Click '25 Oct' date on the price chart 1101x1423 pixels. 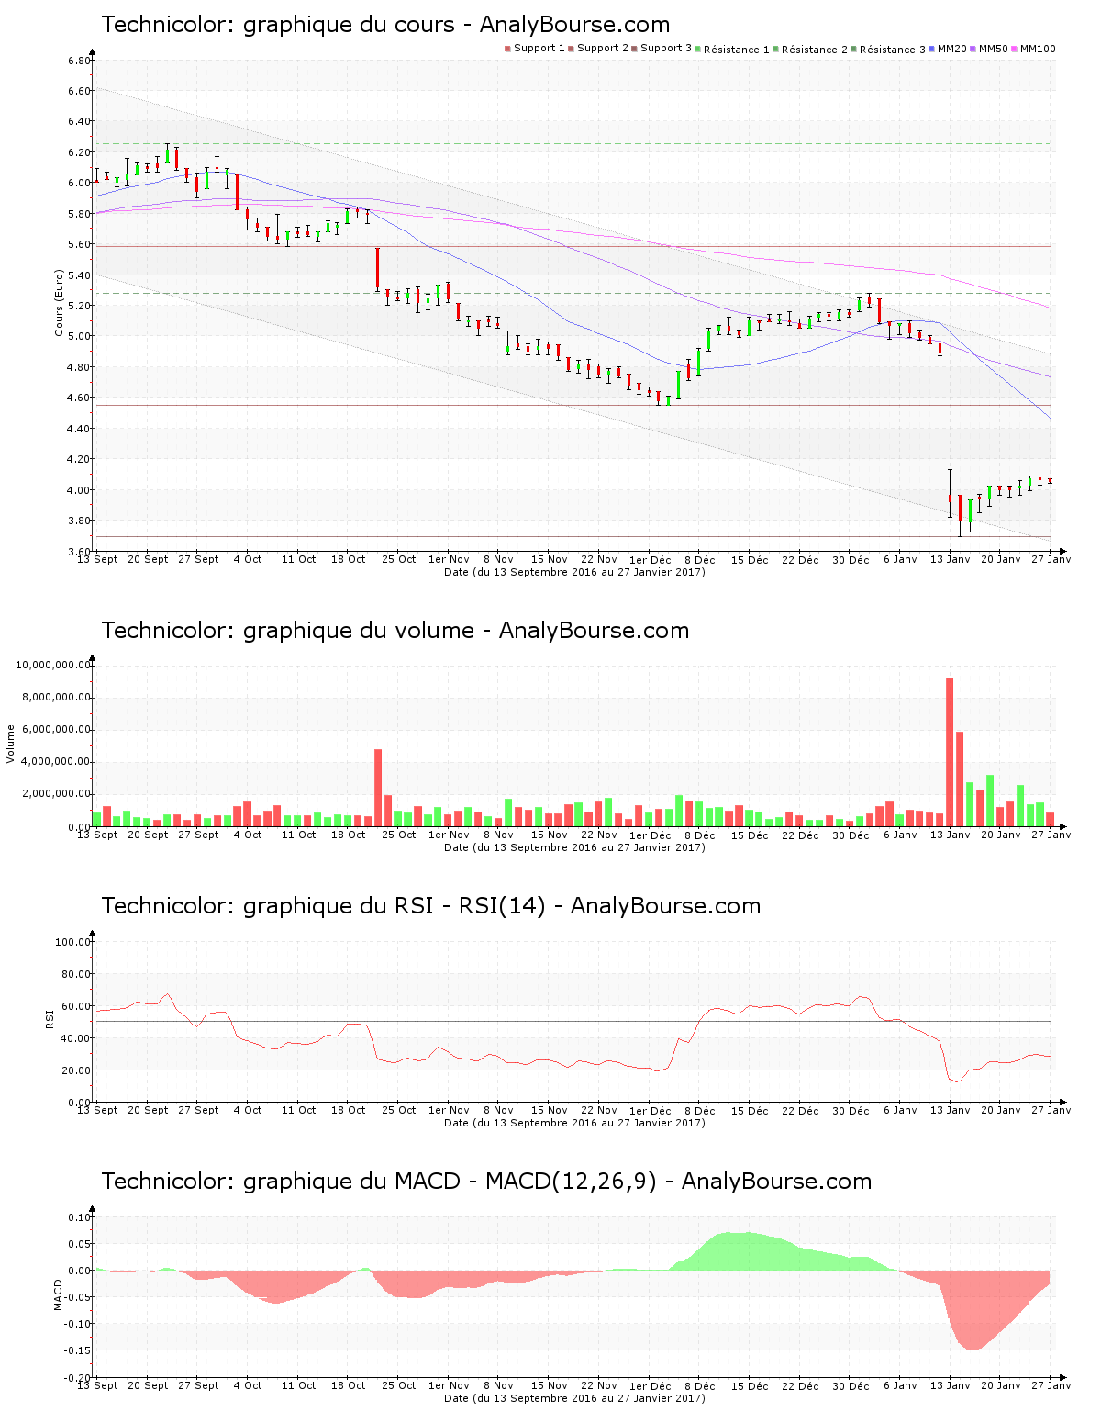pyautogui.click(x=399, y=559)
